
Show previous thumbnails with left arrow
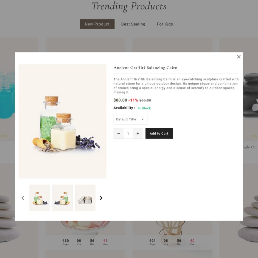(23, 198)
